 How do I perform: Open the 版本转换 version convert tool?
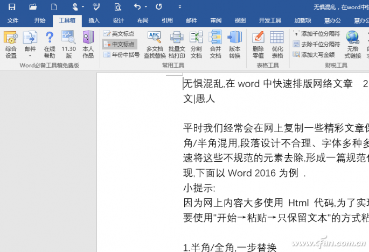click(x=234, y=44)
